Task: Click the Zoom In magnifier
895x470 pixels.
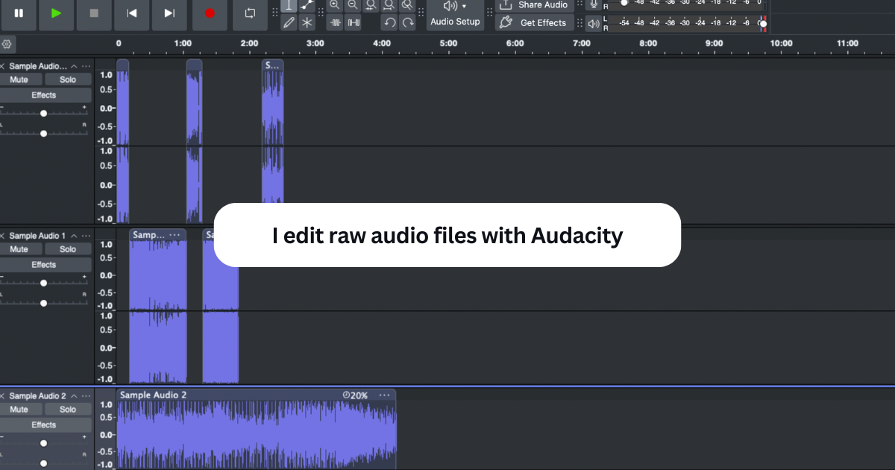Action: pyautogui.click(x=334, y=5)
